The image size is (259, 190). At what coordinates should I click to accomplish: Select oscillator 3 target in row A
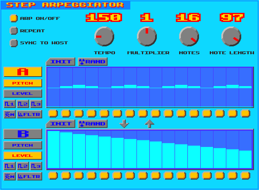coord(36,104)
